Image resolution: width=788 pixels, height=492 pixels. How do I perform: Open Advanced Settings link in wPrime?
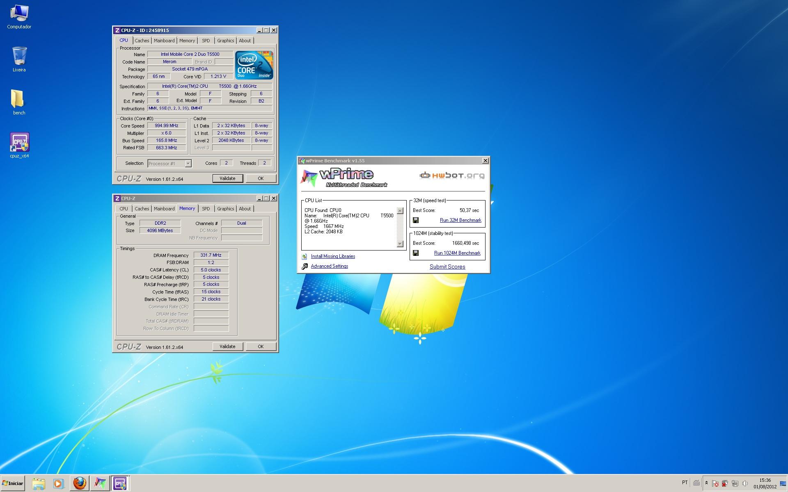pos(329,266)
